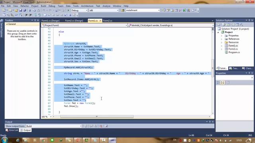Click the Windows Start button
Image resolution: width=255 pixels, height=143 pixels.
[4, 140]
